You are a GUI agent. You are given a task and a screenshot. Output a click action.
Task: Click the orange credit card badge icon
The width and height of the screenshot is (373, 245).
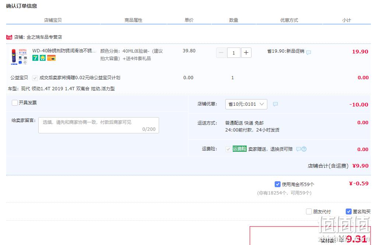(x=52, y=58)
